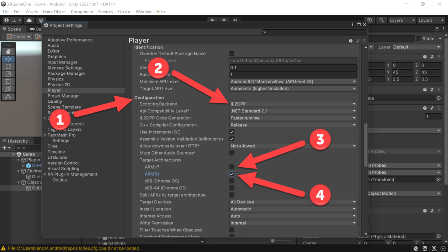448x252 pixels.
Task: Open Minimum API Level dropdown
Action: coord(293,82)
